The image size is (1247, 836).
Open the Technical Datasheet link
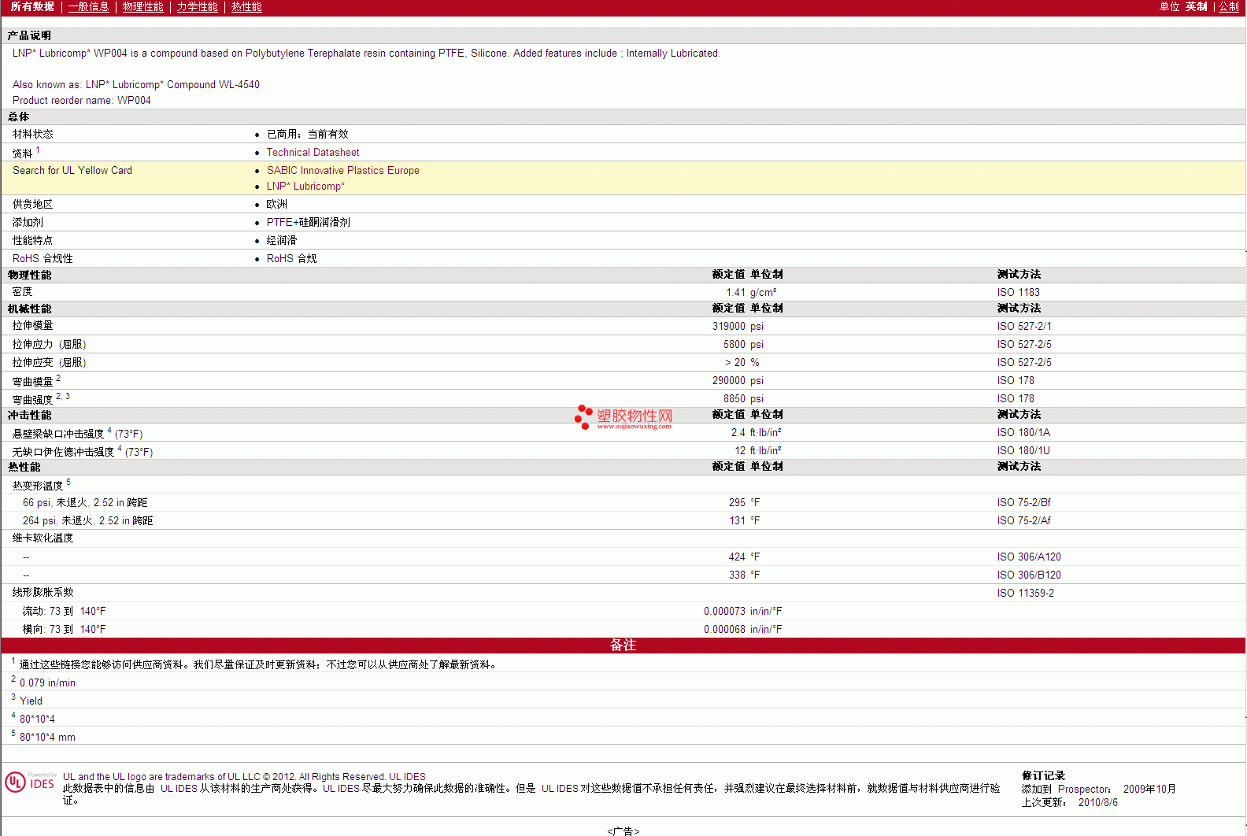313,153
